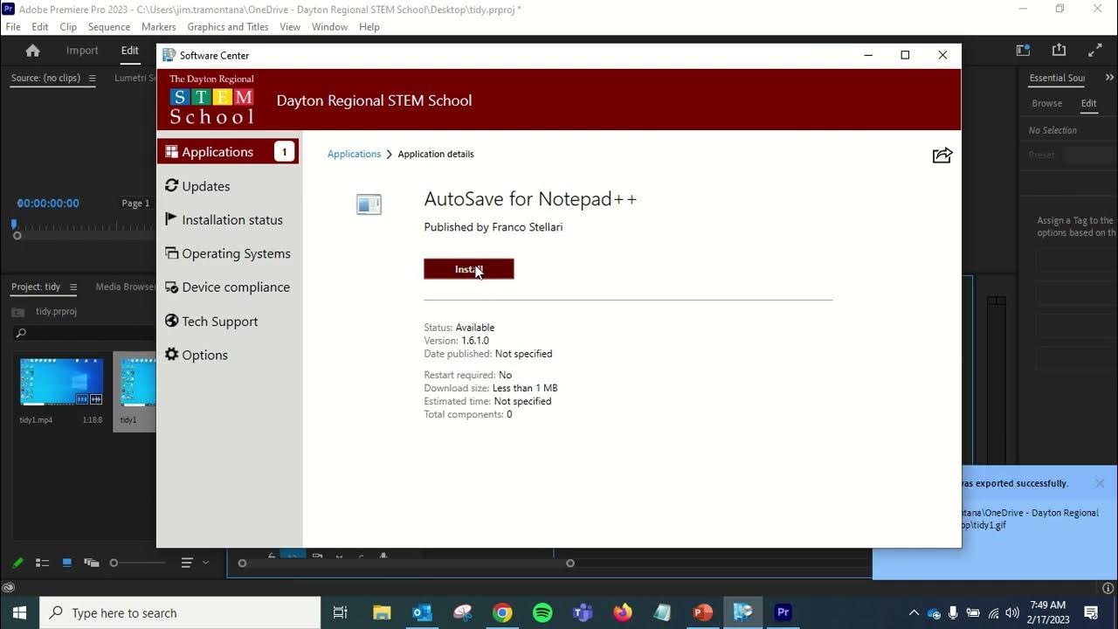The width and height of the screenshot is (1118, 629).
Task: Open the Help menu in Premiere
Action: click(x=369, y=27)
